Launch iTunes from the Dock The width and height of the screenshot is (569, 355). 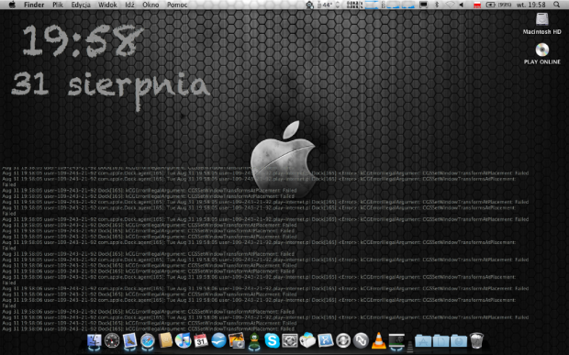[183, 341]
